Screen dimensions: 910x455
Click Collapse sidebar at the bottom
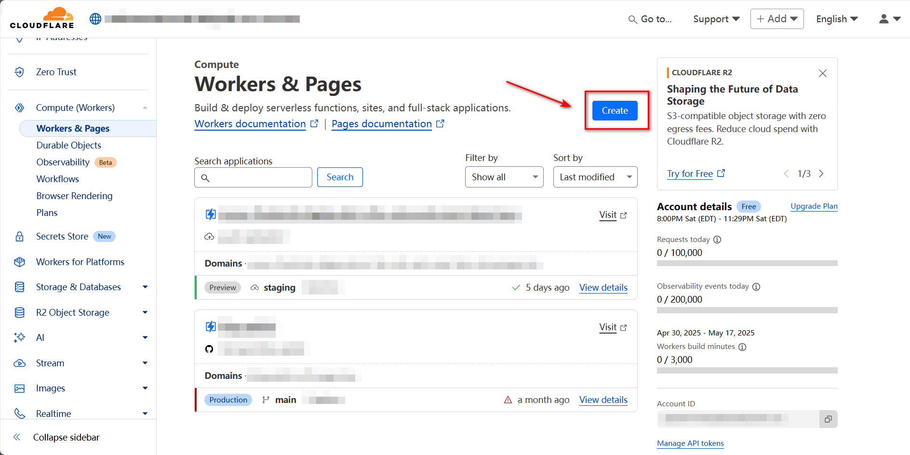point(66,437)
